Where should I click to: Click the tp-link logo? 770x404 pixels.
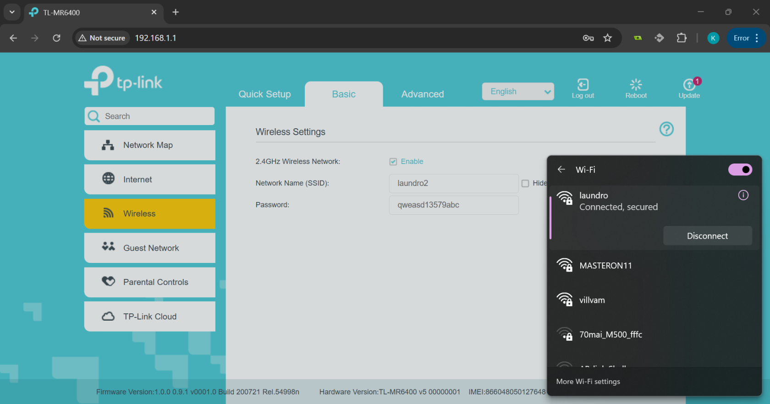tap(123, 81)
